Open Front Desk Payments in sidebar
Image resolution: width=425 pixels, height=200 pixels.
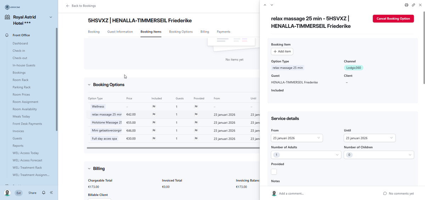point(27,124)
